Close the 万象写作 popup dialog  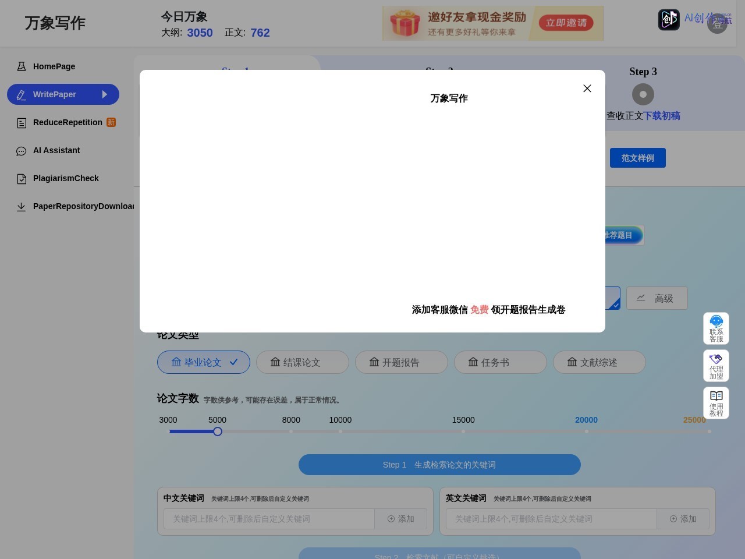[x=587, y=89]
